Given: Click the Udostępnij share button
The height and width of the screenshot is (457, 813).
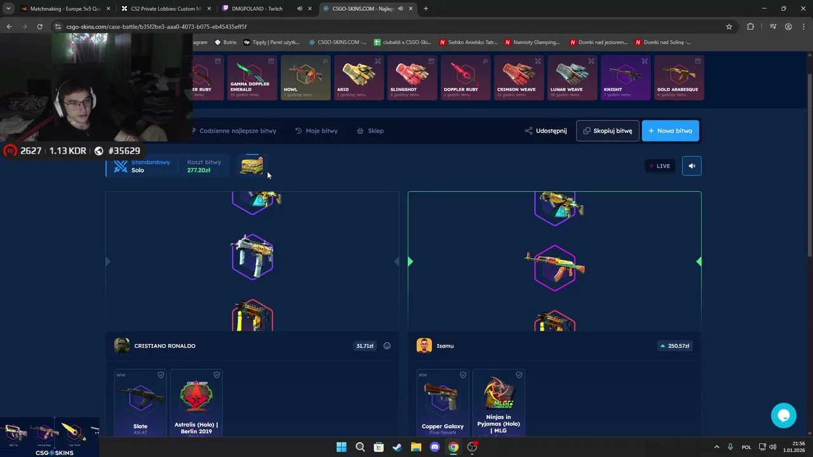Looking at the screenshot, I should pos(546,131).
